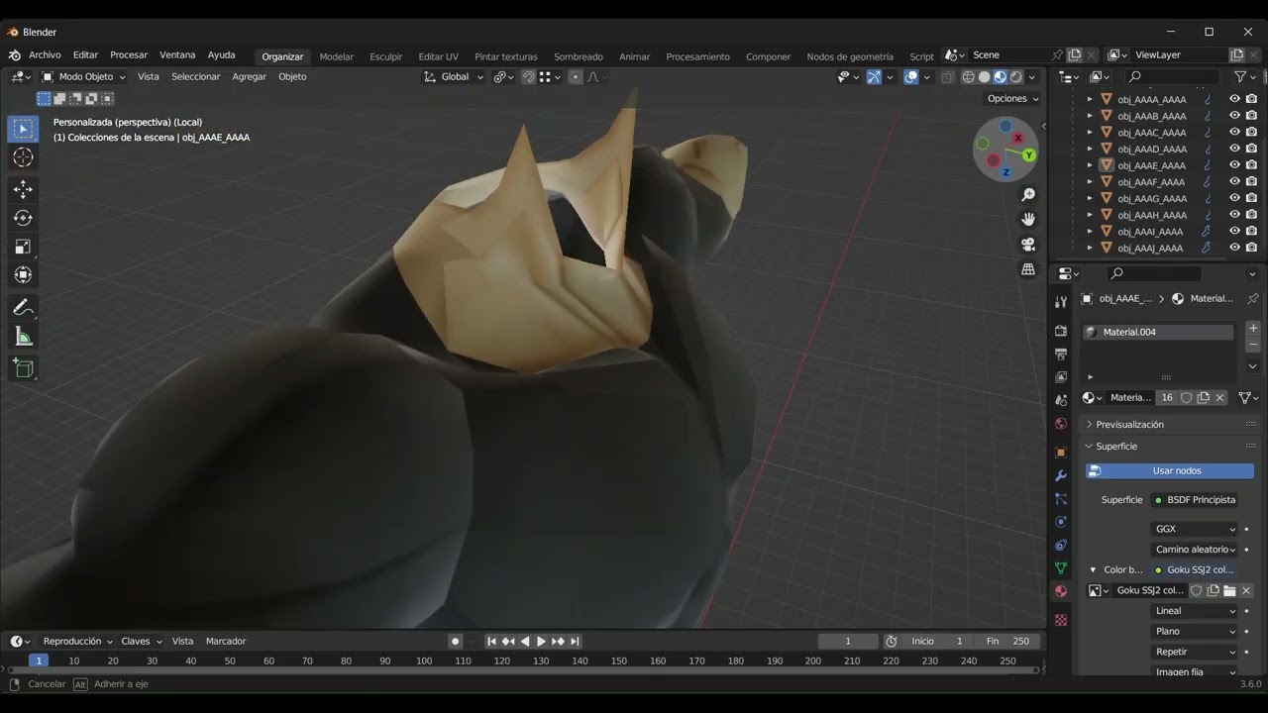Screen dimensions: 1268x713
Task: Open the Modifiers wrench tab
Action: tap(1061, 475)
